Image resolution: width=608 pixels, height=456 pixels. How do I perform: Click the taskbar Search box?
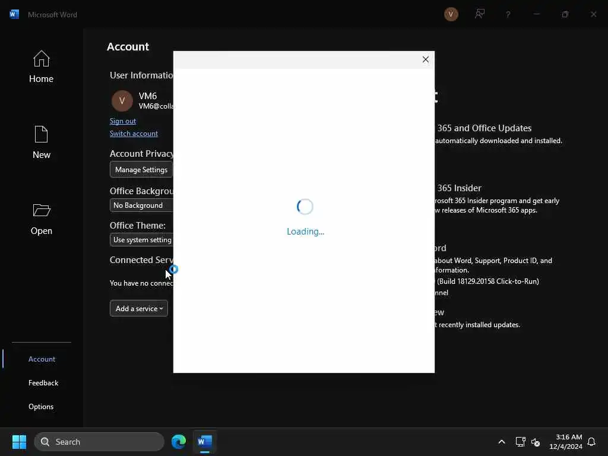click(99, 442)
